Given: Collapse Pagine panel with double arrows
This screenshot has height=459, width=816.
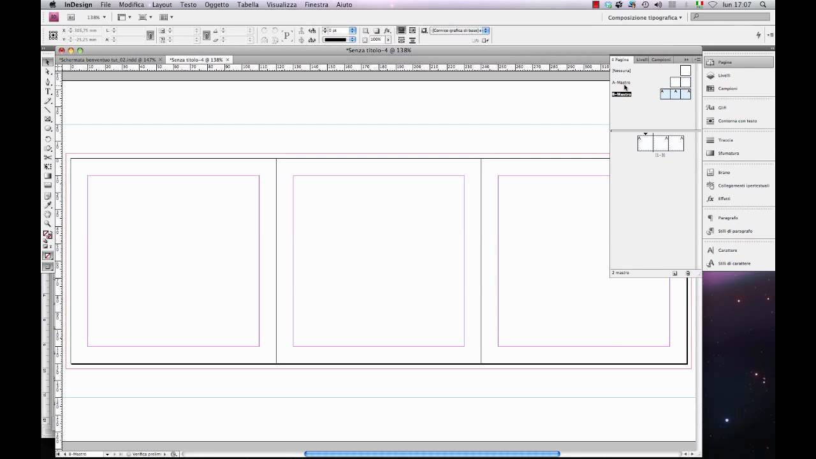Looking at the screenshot, I should pyautogui.click(x=687, y=59).
